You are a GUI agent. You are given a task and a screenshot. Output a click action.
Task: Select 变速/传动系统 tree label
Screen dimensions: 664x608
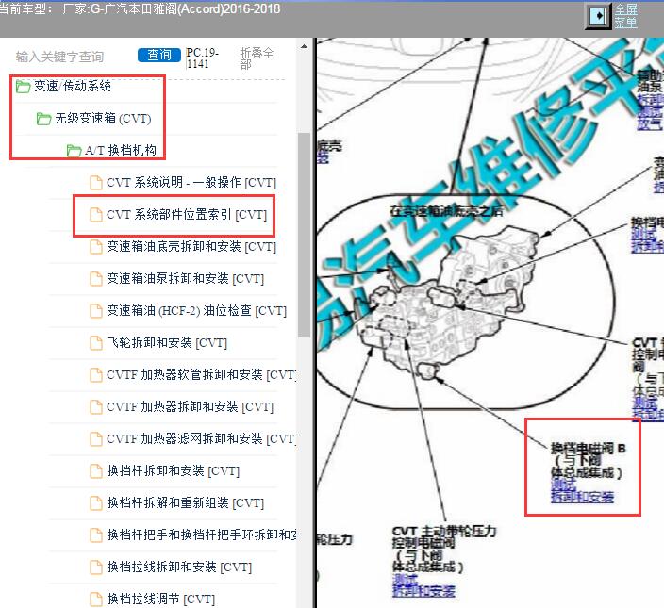(x=73, y=87)
